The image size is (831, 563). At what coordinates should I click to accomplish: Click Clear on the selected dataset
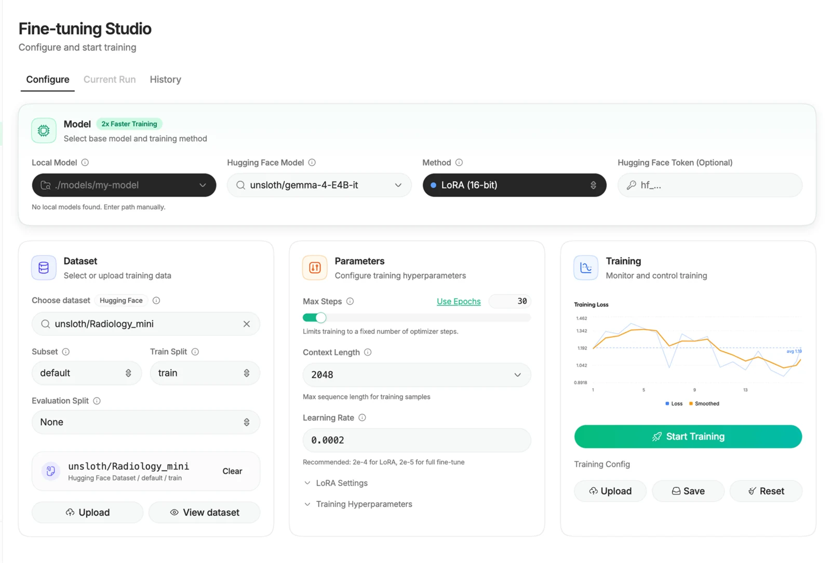pyautogui.click(x=232, y=471)
